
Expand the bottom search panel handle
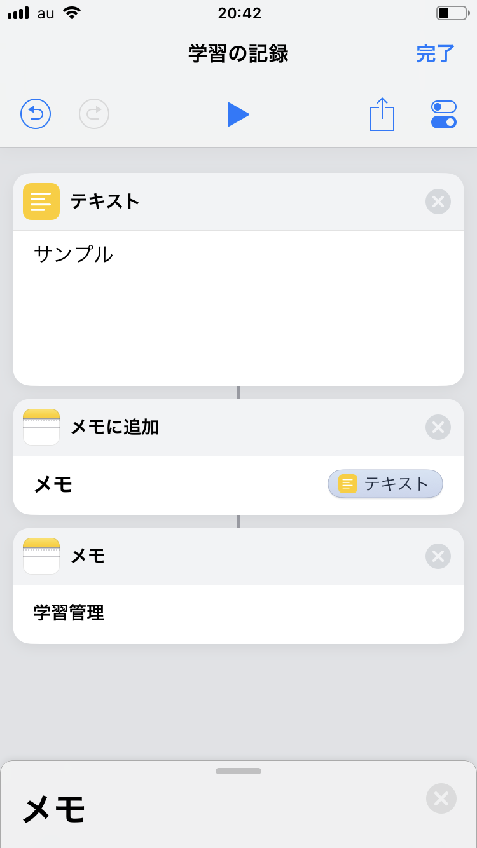point(238,771)
